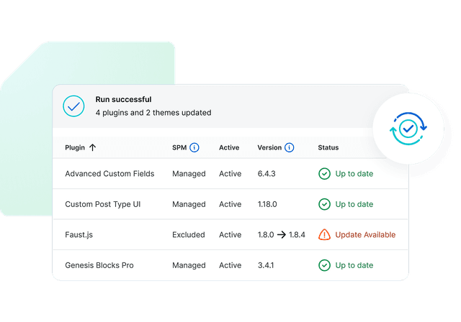Click the check icon in Advanced Custom Fields row
Viewport: 461px width, 322px height.
[x=324, y=174]
